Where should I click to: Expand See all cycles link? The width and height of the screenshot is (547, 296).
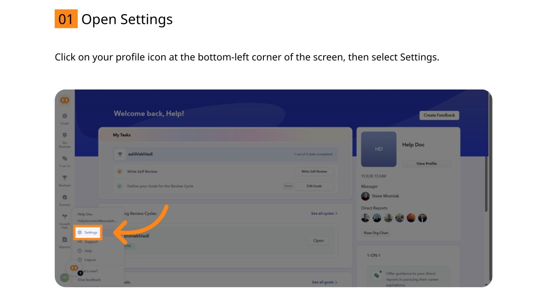[x=324, y=213]
